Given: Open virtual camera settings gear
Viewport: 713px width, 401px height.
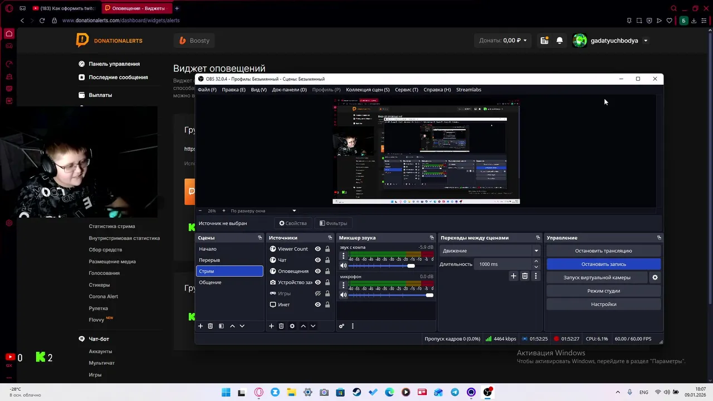Looking at the screenshot, I should pos(655,277).
